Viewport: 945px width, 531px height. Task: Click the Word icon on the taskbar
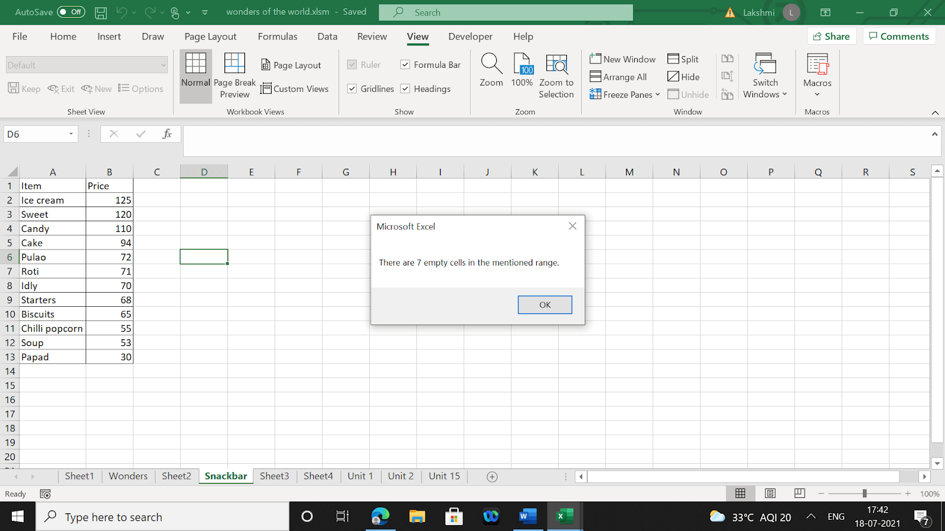pos(527,516)
